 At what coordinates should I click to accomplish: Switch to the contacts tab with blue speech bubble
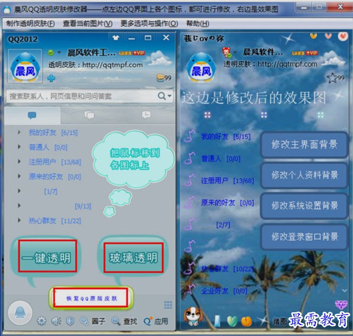[x=32, y=115]
